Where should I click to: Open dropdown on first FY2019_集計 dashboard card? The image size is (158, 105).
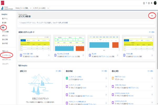click(x=50, y=55)
